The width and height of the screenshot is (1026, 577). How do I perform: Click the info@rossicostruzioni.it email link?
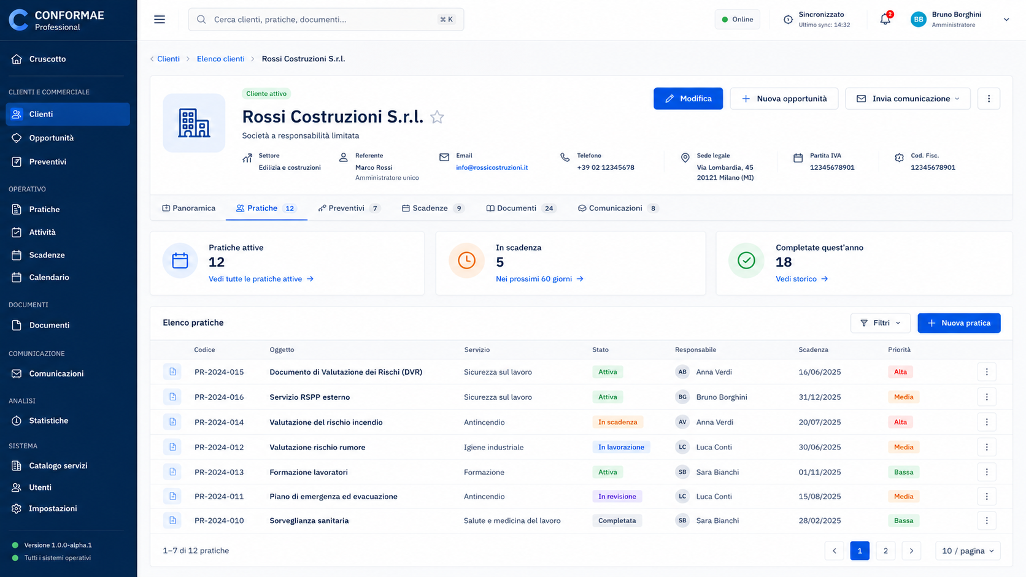(x=492, y=167)
